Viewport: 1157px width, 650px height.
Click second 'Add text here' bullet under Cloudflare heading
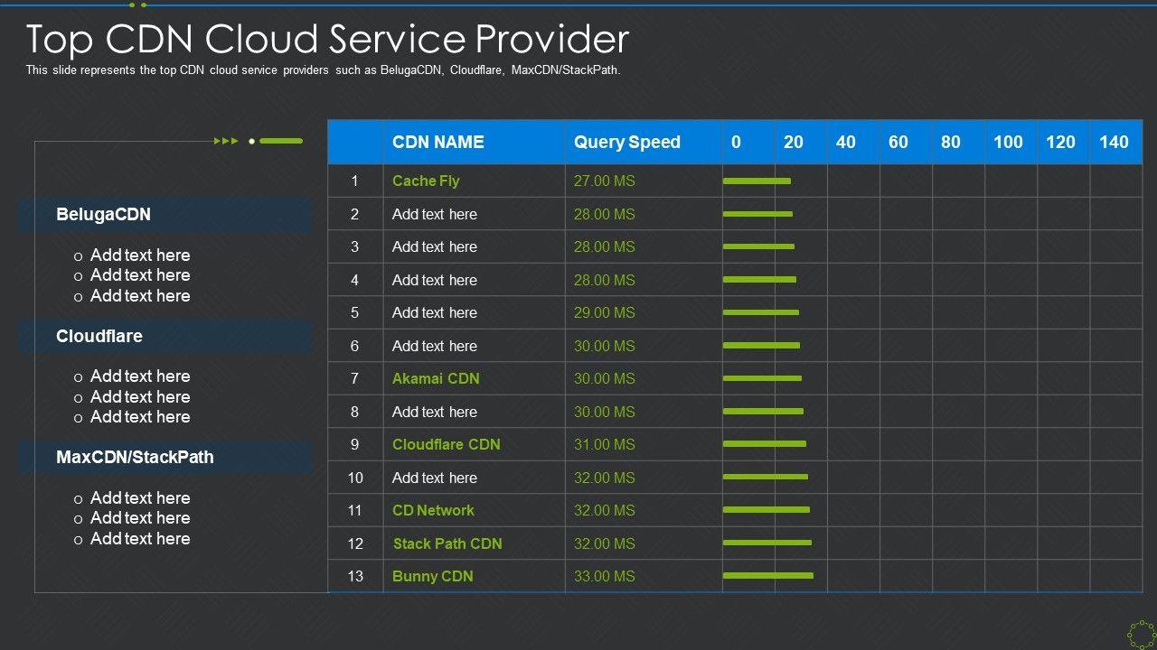140,397
